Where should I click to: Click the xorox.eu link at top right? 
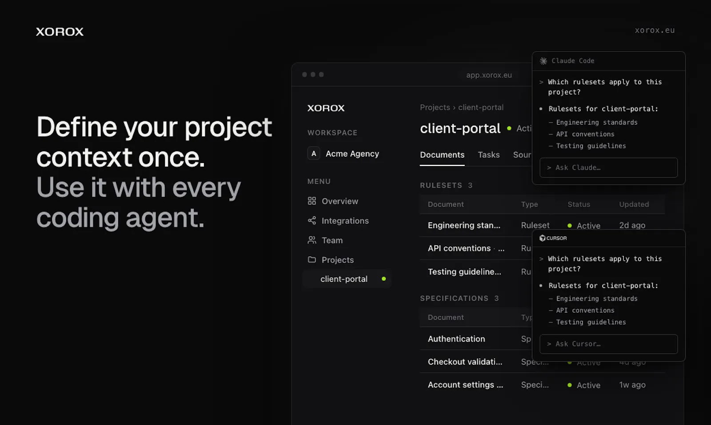[x=655, y=30]
